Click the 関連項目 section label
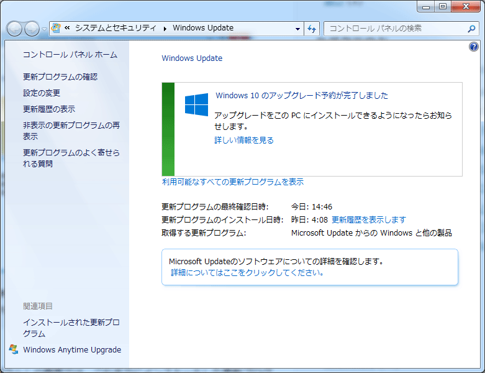 pos(38,306)
